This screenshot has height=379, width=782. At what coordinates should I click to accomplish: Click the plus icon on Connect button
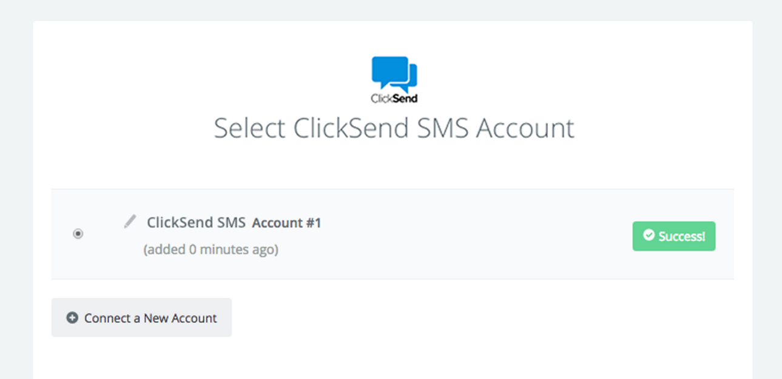[x=72, y=318]
